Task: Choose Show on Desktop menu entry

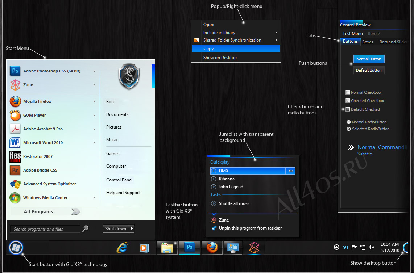Action: pyautogui.click(x=236, y=58)
